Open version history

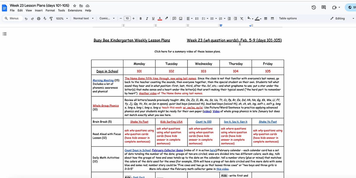tap(314, 7)
